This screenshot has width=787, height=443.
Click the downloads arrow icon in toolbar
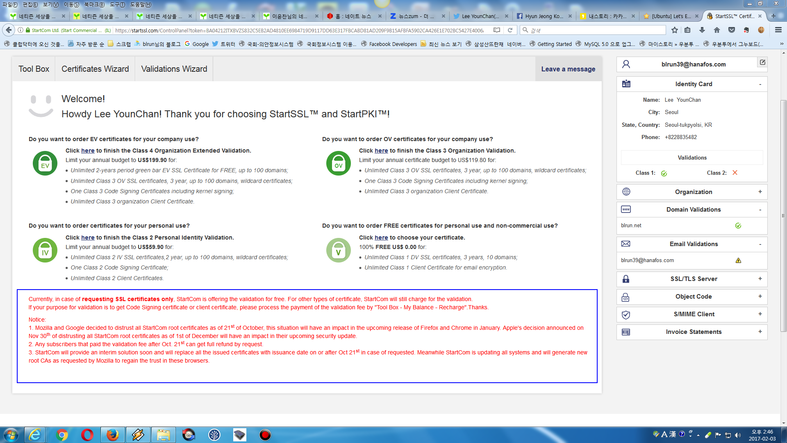click(x=702, y=30)
